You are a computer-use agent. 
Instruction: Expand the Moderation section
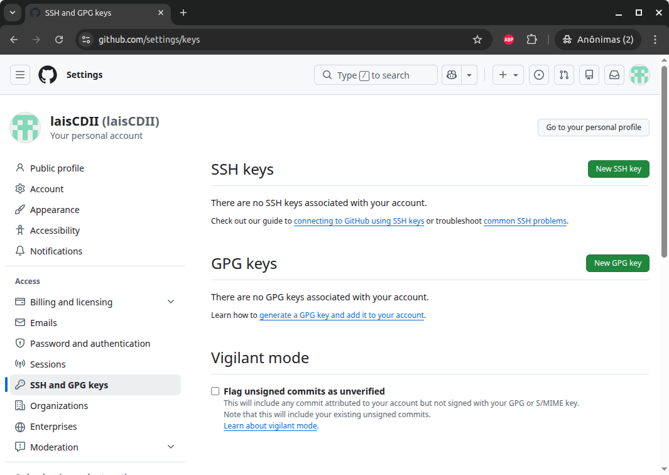click(171, 447)
